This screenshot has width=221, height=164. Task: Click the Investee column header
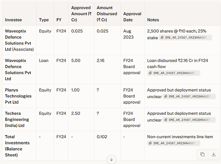point(13,20)
